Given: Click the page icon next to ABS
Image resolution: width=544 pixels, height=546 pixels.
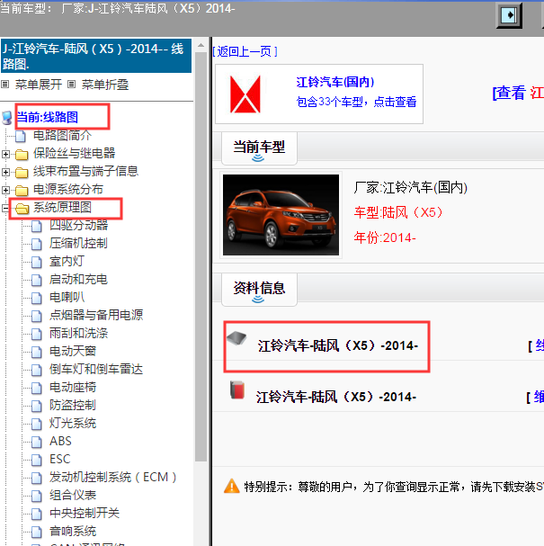Looking at the screenshot, I should pos(37,442).
